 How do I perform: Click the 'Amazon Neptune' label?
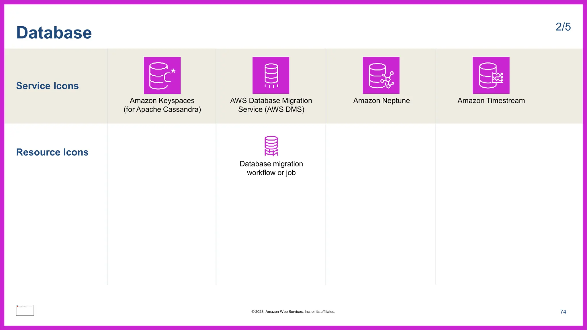(381, 101)
